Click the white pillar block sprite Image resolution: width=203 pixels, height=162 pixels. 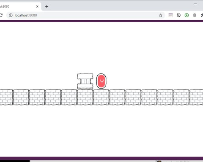[85, 81]
